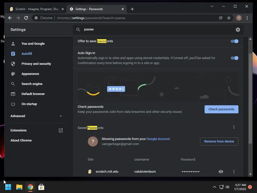Select the calubviembum username text
Viewport: 257px width, 193px height.
click(x=145, y=171)
